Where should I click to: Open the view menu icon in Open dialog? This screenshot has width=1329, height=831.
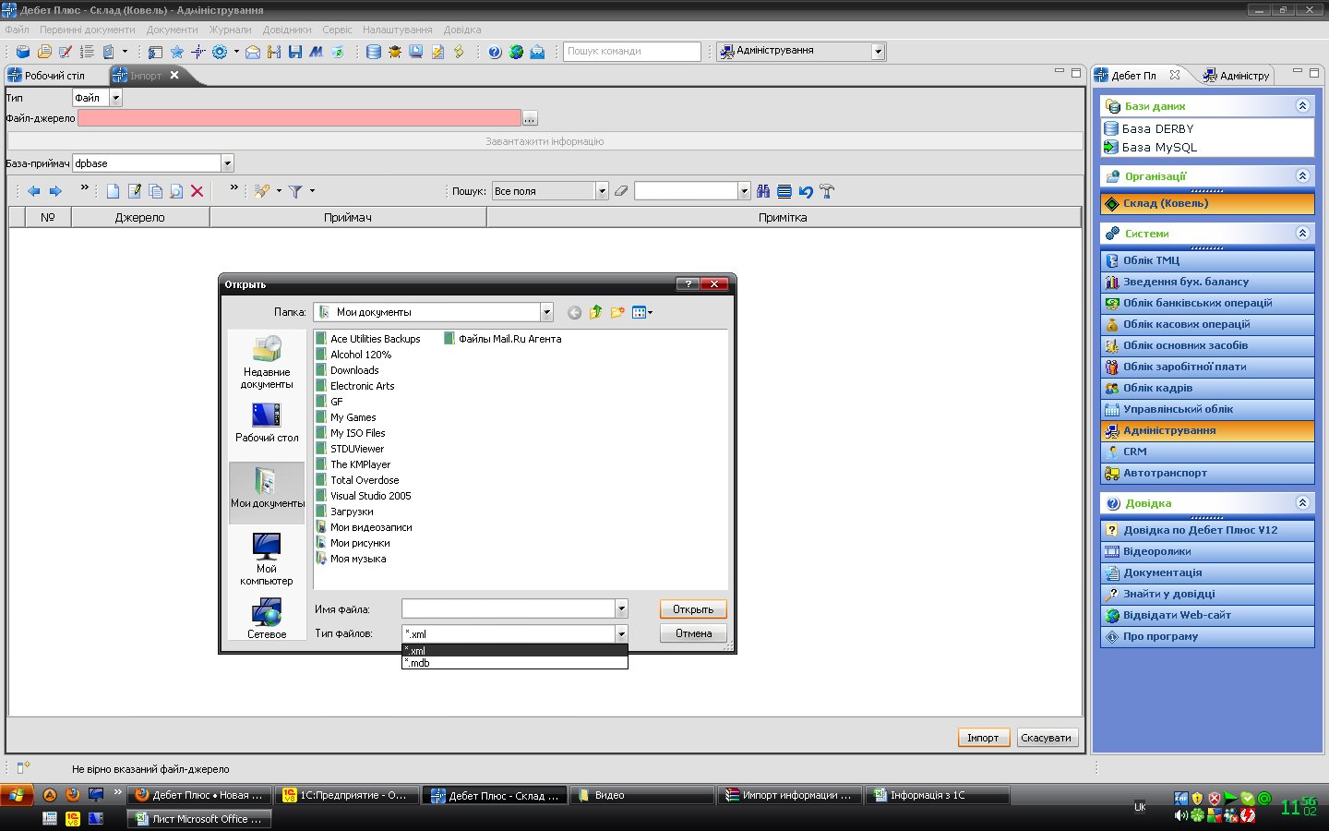pos(642,312)
